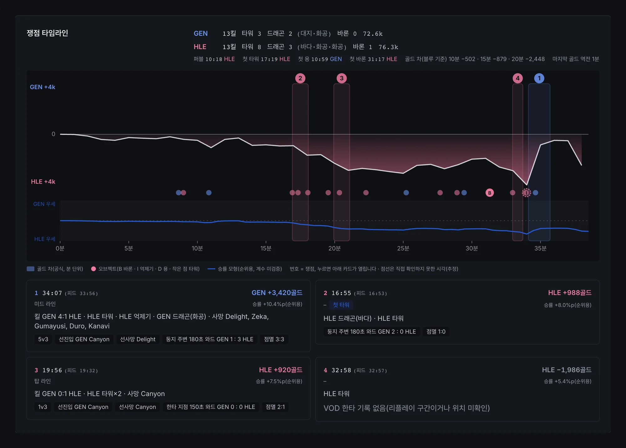
Task: Click the '1v3' tag
Action: [43, 407]
